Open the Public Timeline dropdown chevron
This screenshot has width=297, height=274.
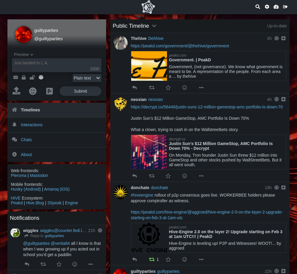tap(154, 26)
